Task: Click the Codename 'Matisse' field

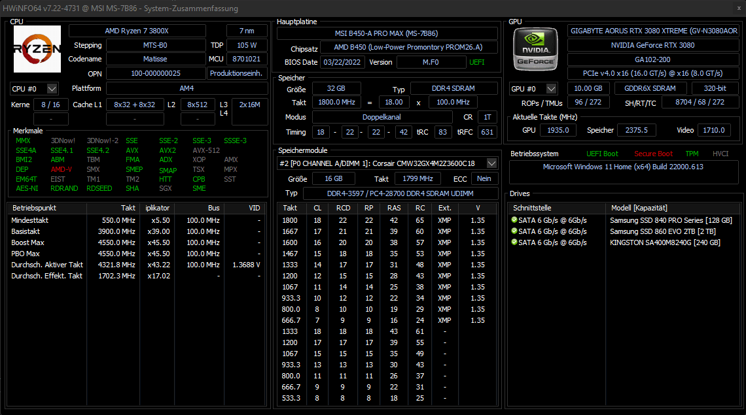Action: pyautogui.click(x=156, y=59)
